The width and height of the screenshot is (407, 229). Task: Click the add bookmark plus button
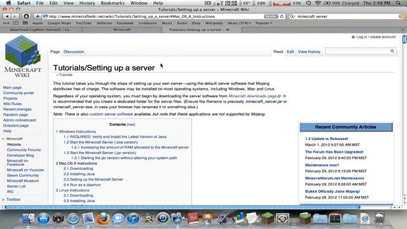pyautogui.click(x=38, y=17)
